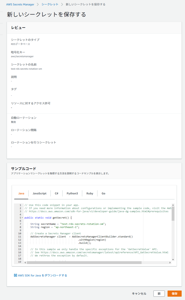Select the C# sample code tab
Screen dimensions: 185x300
(x=56, y=193)
